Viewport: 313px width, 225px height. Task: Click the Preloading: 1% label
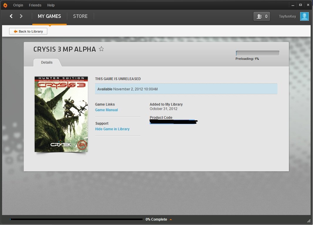pyautogui.click(x=247, y=59)
